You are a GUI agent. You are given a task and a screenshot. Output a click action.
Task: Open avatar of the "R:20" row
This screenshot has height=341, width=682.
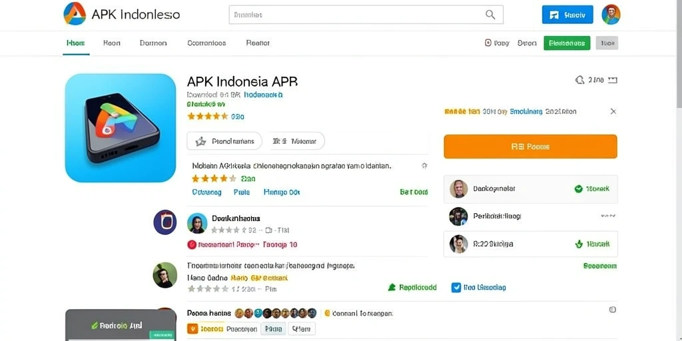click(458, 244)
